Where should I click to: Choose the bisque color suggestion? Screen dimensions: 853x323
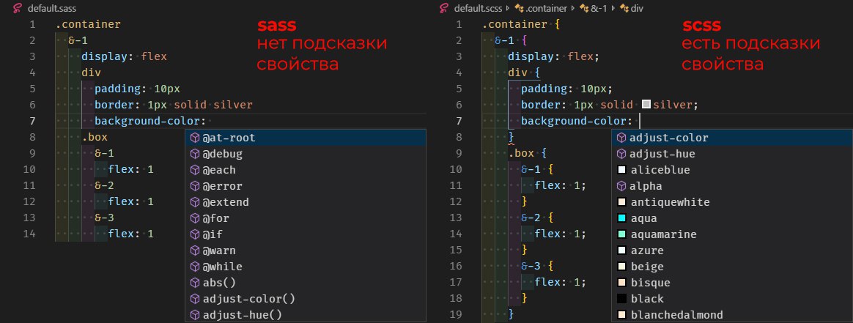[732, 283]
